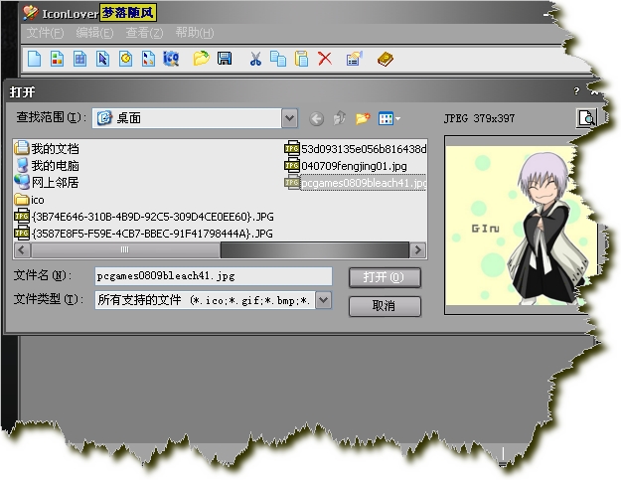Select 我的文档 in file list
This screenshot has width=621, height=480.
point(47,148)
